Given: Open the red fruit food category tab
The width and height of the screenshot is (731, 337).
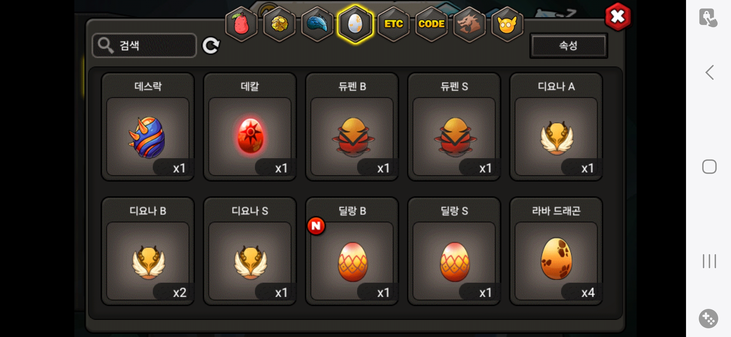Looking at the screenshot, I should click(241, 24).
